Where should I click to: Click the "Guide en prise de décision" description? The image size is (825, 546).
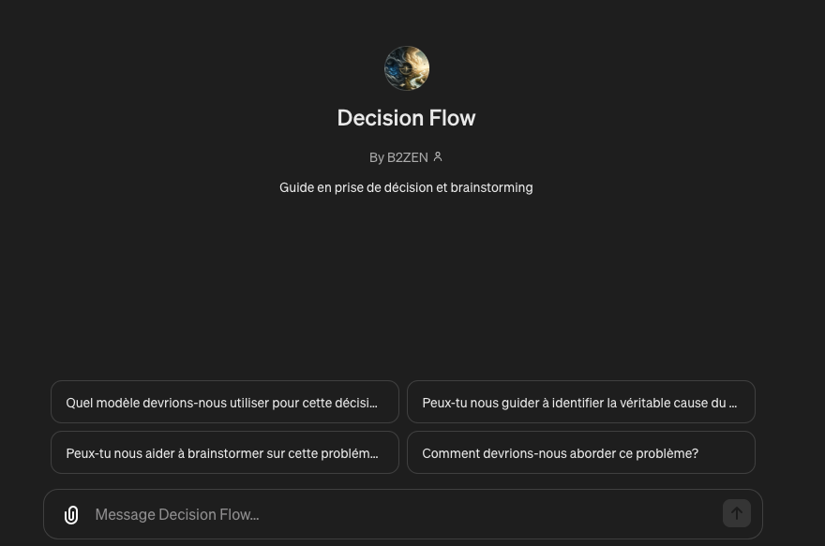click(x=406, y=187)
